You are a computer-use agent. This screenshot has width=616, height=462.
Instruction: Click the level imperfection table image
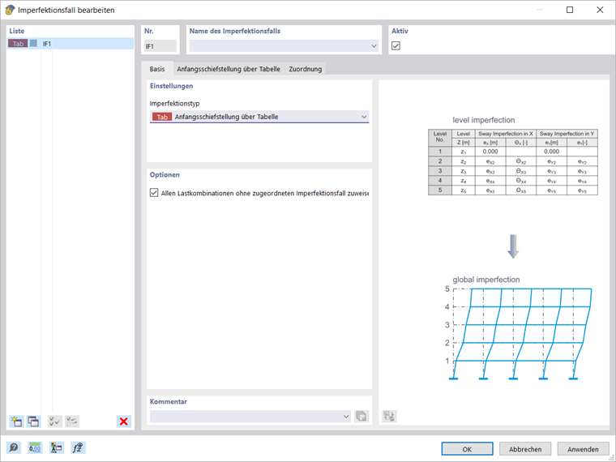click(513, 162)
